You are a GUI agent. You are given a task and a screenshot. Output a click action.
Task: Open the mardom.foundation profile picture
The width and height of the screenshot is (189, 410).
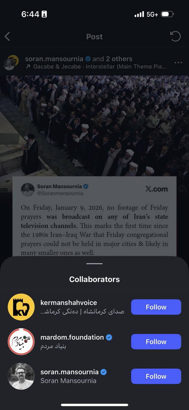pyautogui.click(x=21, y=342)
